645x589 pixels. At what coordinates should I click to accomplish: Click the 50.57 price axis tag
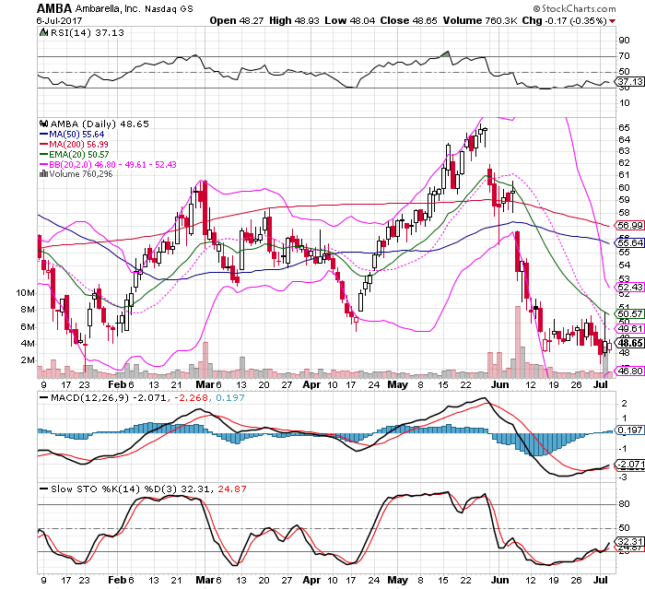click(x=629, y=313)
